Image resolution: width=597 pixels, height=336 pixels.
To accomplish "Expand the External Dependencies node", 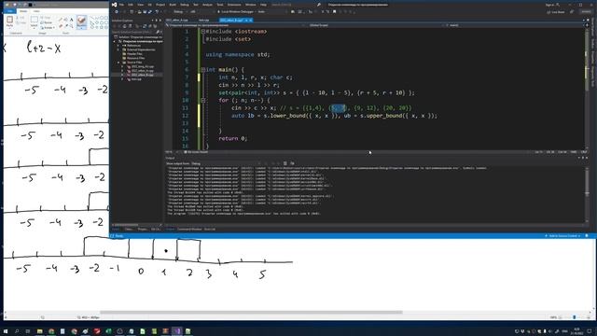I will click(x=118, y=49).
